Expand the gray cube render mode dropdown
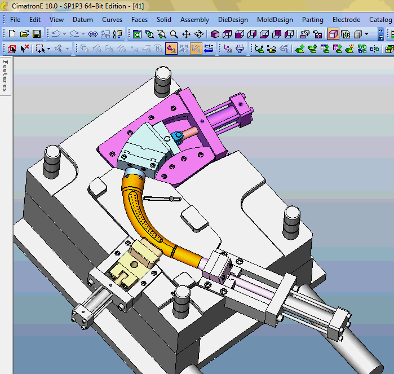 pyautogui.click(x=366, y=34)
